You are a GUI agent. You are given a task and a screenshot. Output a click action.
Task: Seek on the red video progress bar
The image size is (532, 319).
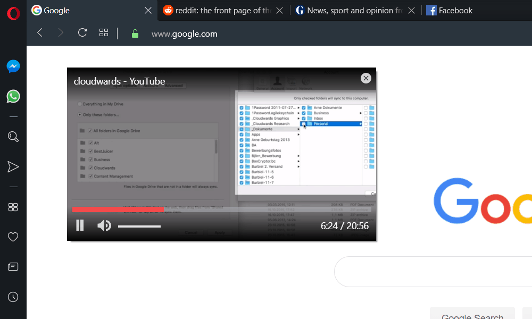tap(221, 209)
